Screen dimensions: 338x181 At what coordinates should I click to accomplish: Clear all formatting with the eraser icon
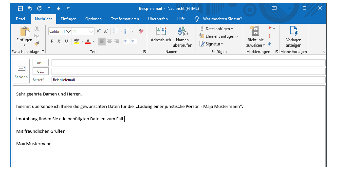click(x=141, y=31)
